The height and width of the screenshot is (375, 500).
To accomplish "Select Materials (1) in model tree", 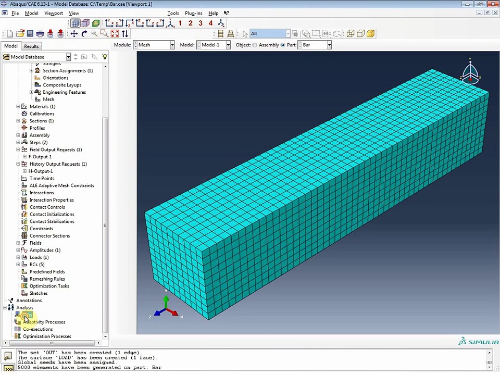I will pyautogui.click(x=42, y=106).
